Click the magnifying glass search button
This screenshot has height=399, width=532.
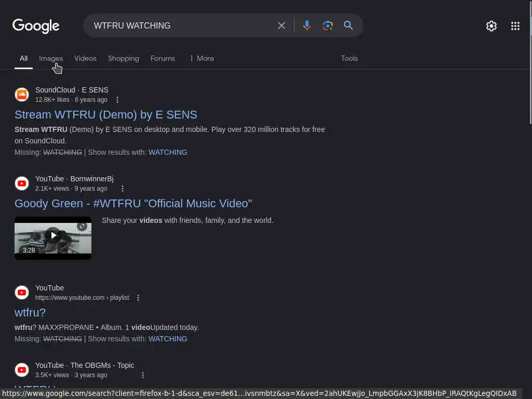348,25
